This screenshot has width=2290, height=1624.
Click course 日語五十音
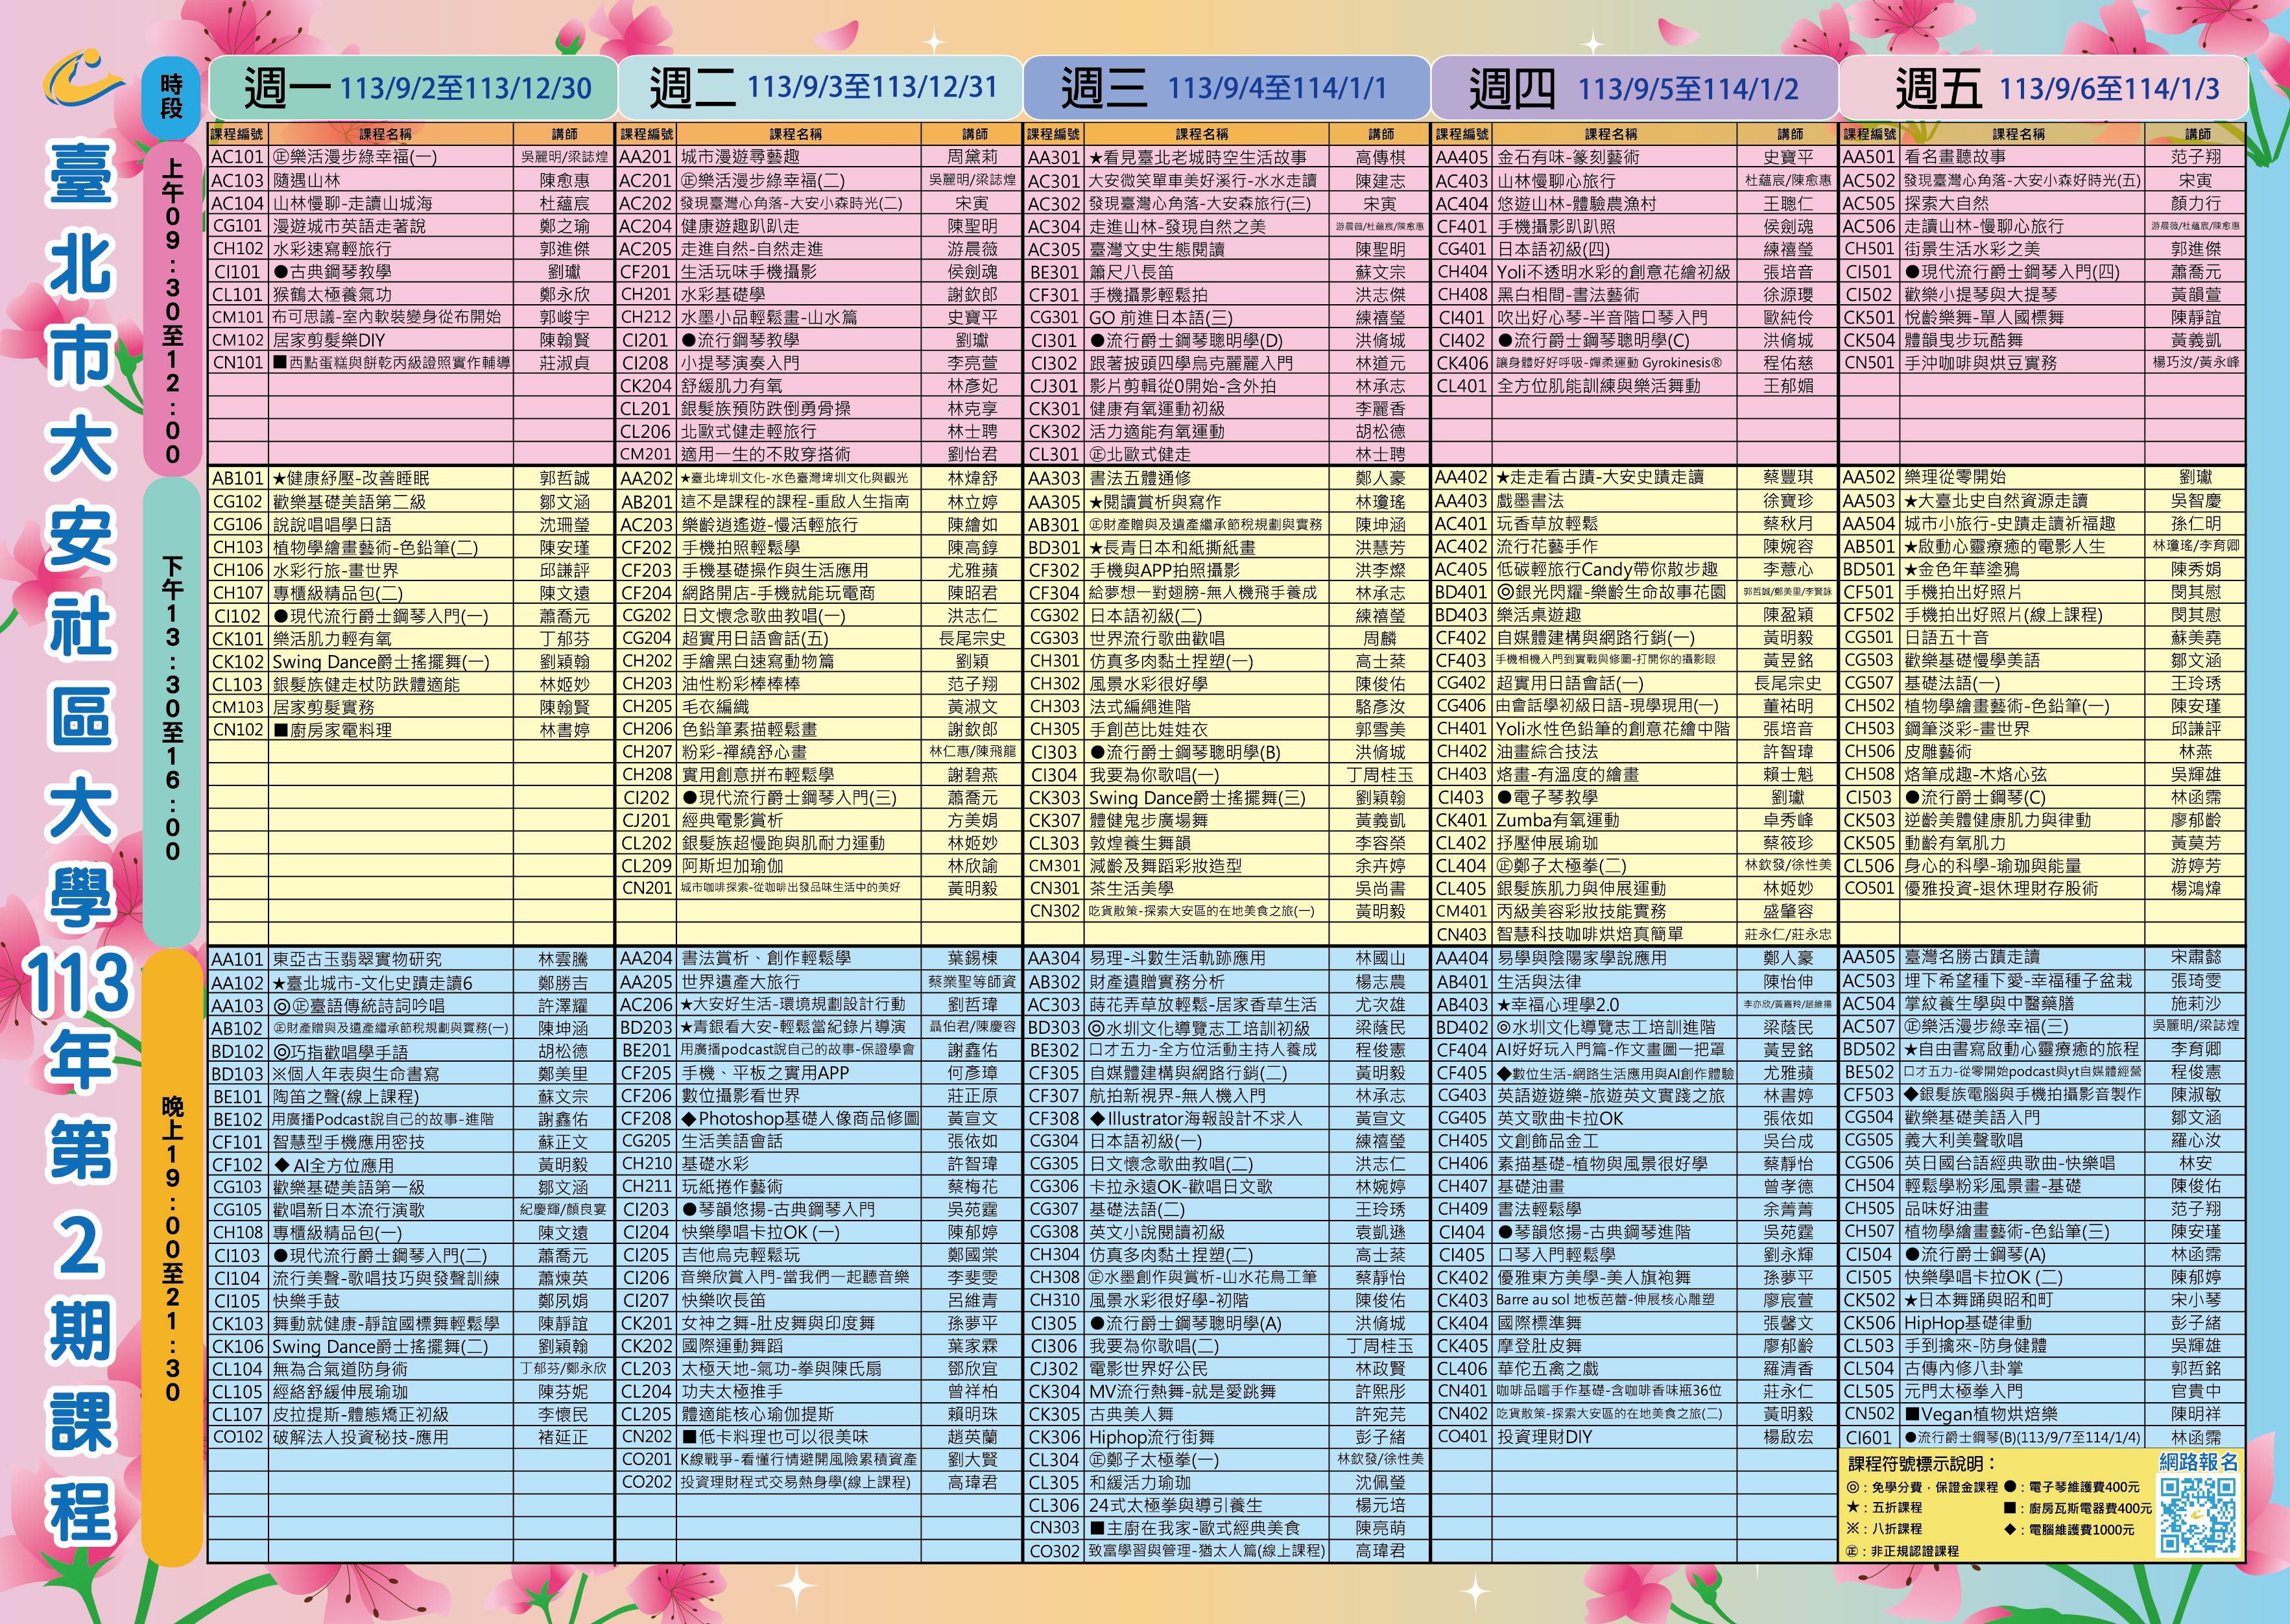click(x=1946, y=638)
